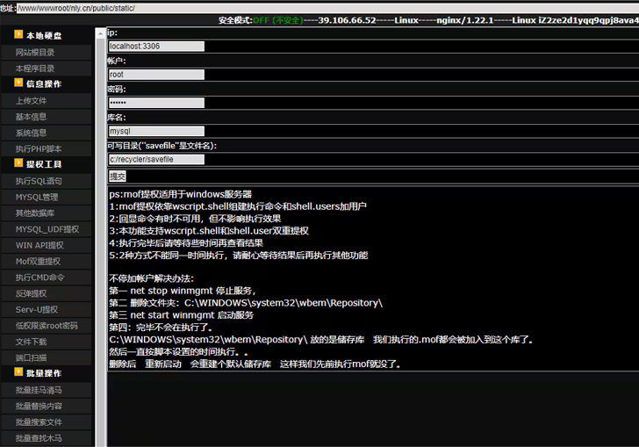
Task: Toggle the 批量操作 section header
Action: point(44,374)
